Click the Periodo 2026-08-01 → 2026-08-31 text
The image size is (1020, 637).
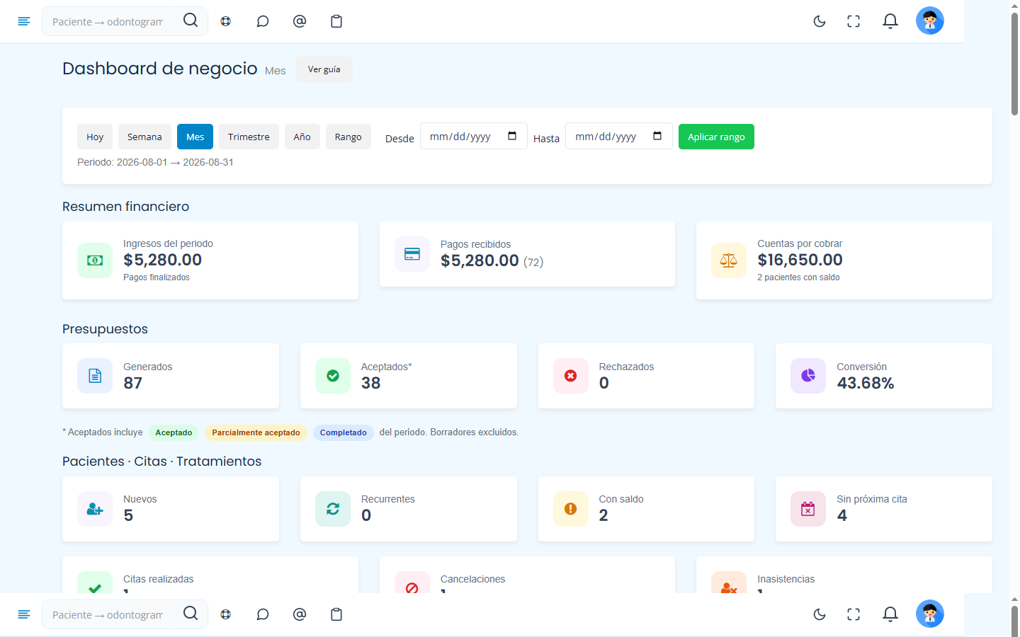pos(155,162)
